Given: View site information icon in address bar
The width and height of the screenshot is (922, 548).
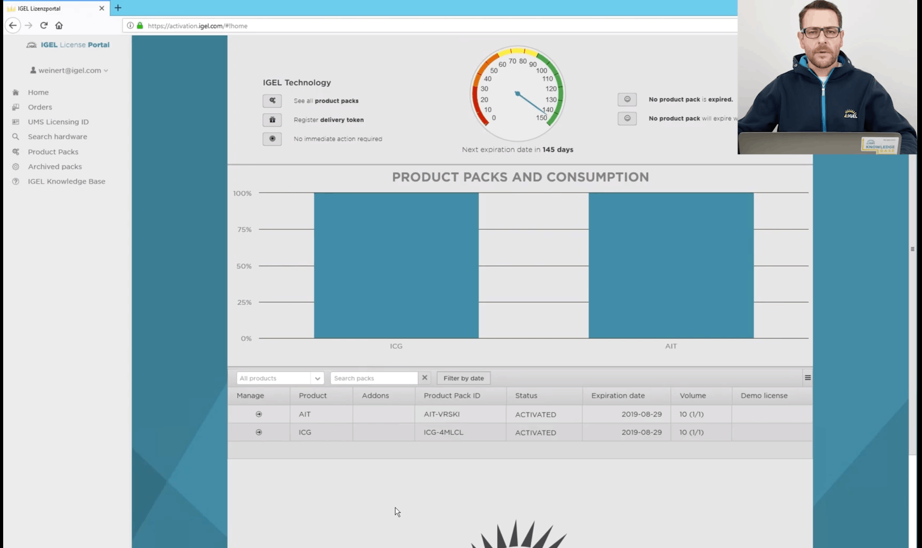Looking at the screenshot, I should point(130,25).
